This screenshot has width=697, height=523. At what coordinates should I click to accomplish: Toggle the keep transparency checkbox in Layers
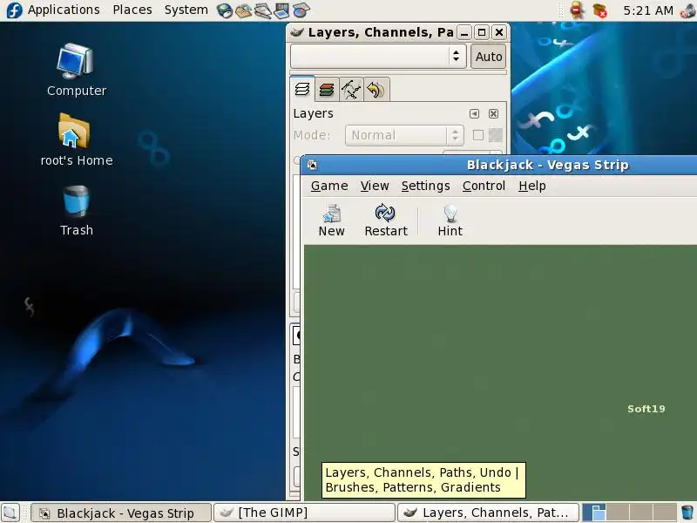tap(477, 135)
